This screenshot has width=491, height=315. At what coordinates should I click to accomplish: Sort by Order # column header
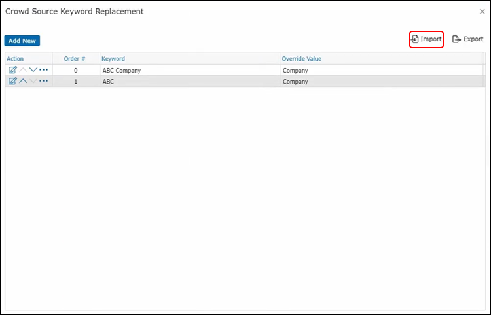point(75,59)
